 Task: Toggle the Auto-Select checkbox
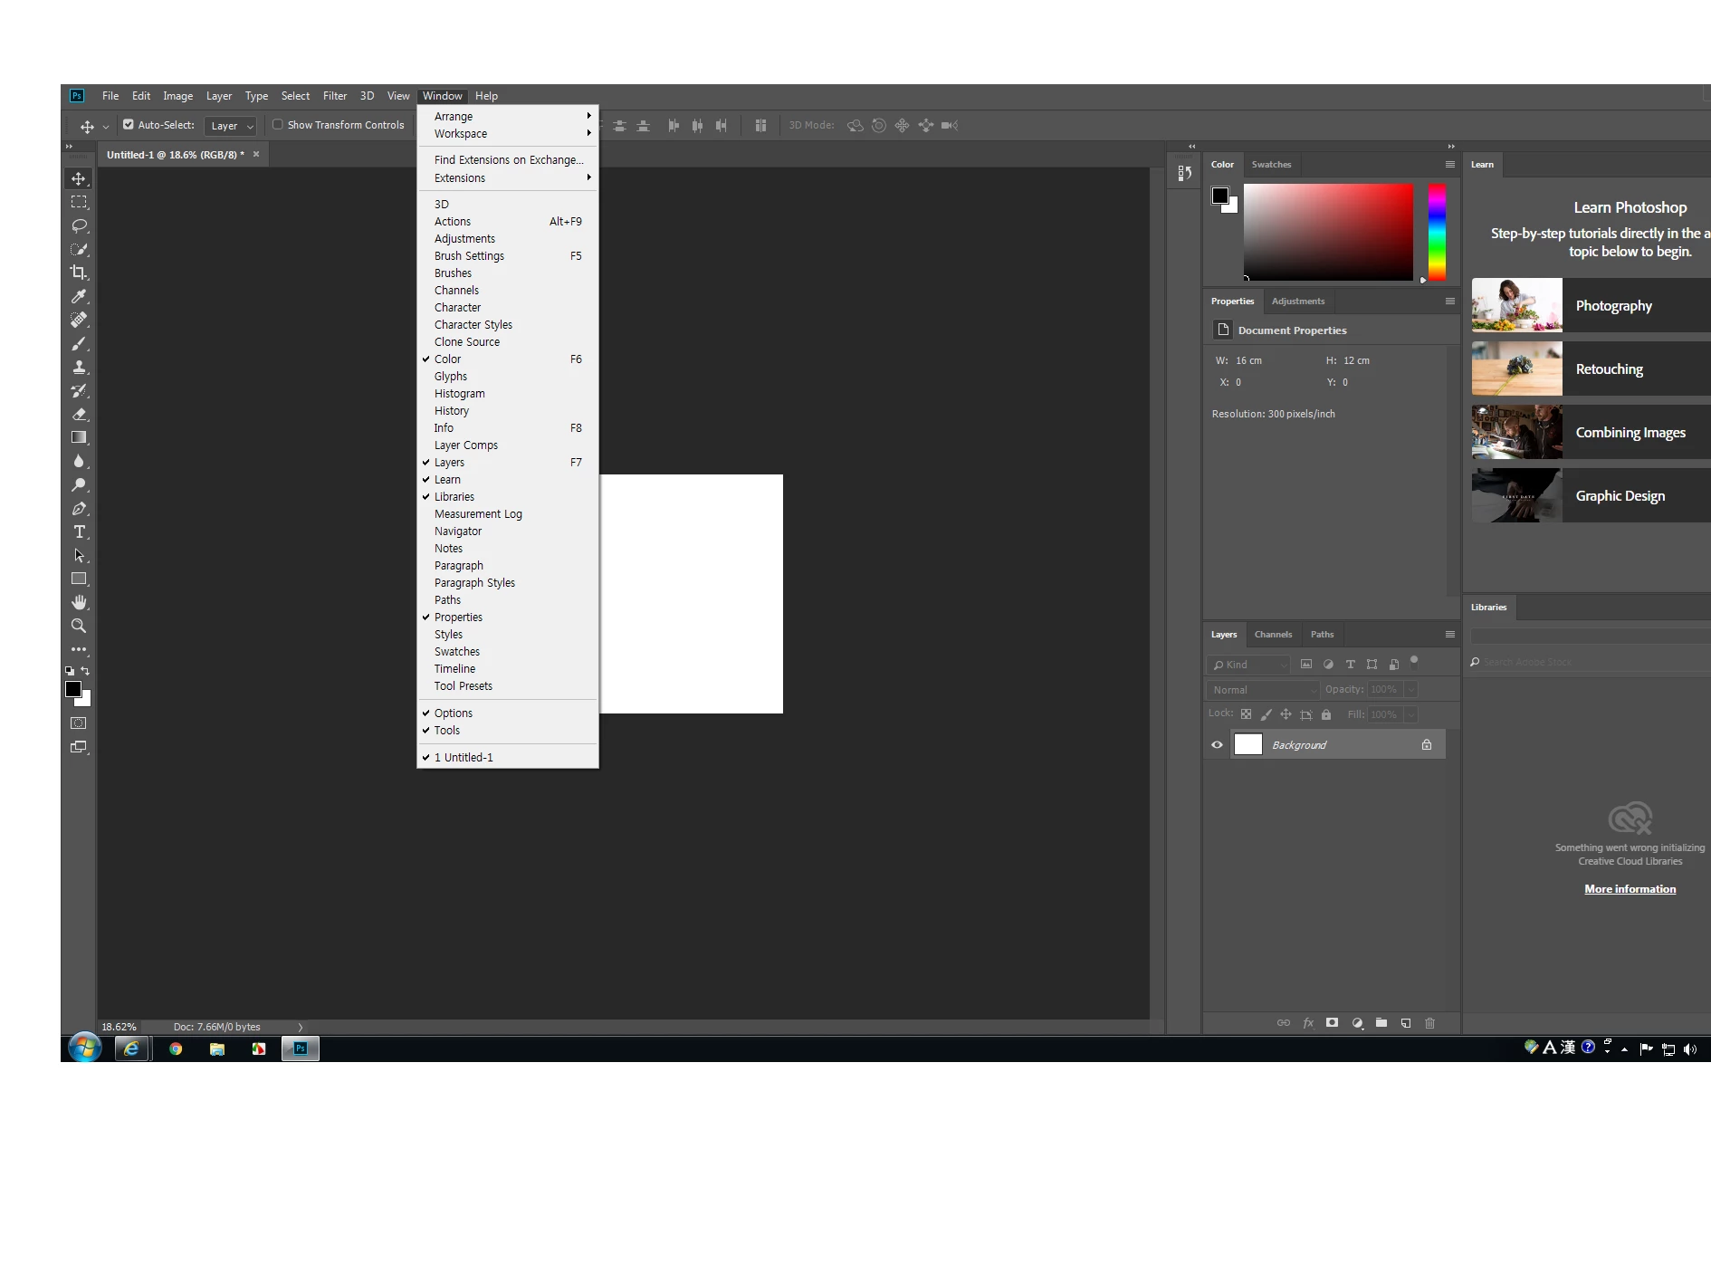pyautogui.click(x=129, y=125)
